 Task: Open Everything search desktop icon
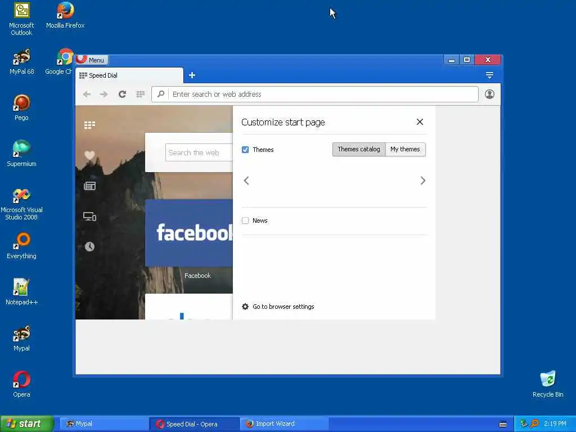tap(21, 246)
